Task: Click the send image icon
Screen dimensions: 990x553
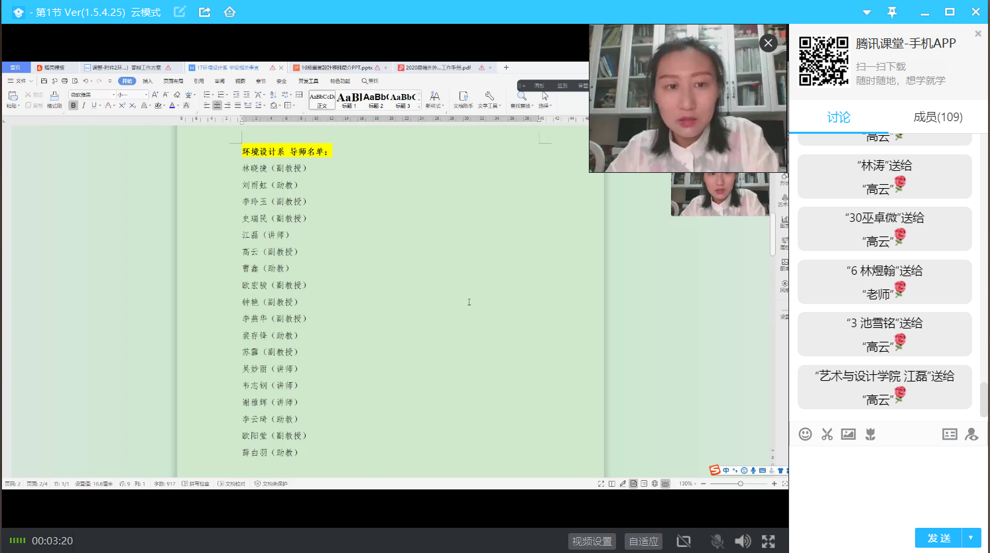Action: [848, 434]
